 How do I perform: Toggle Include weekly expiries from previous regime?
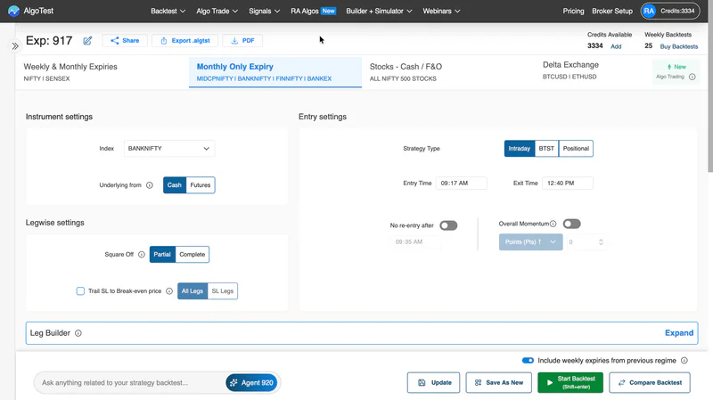(528, 361)
